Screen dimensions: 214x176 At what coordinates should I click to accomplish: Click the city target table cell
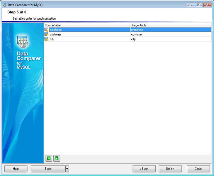(171, 39)
